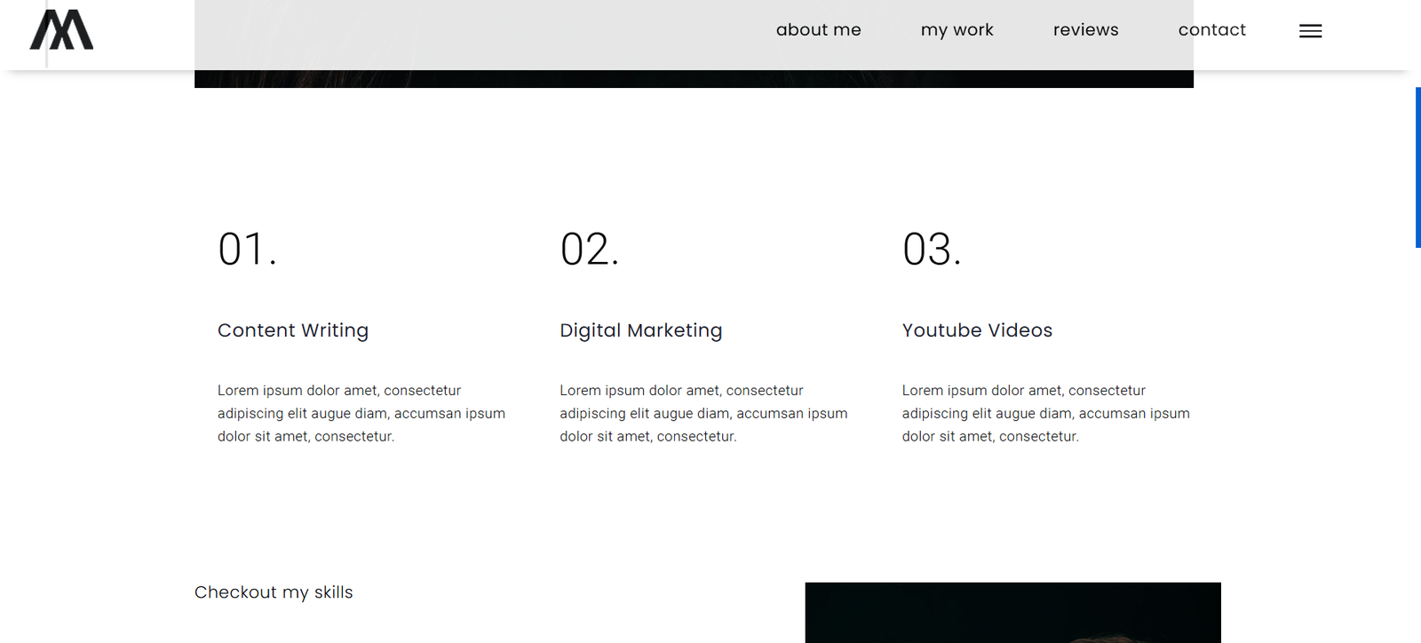1421x643 pixels.
Task: Open the my work nav link
Action: click(957, 29)
